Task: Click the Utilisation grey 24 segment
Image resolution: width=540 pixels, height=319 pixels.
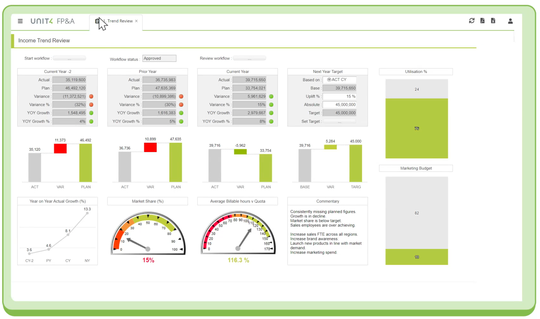Action: click(x=417, y=89)
